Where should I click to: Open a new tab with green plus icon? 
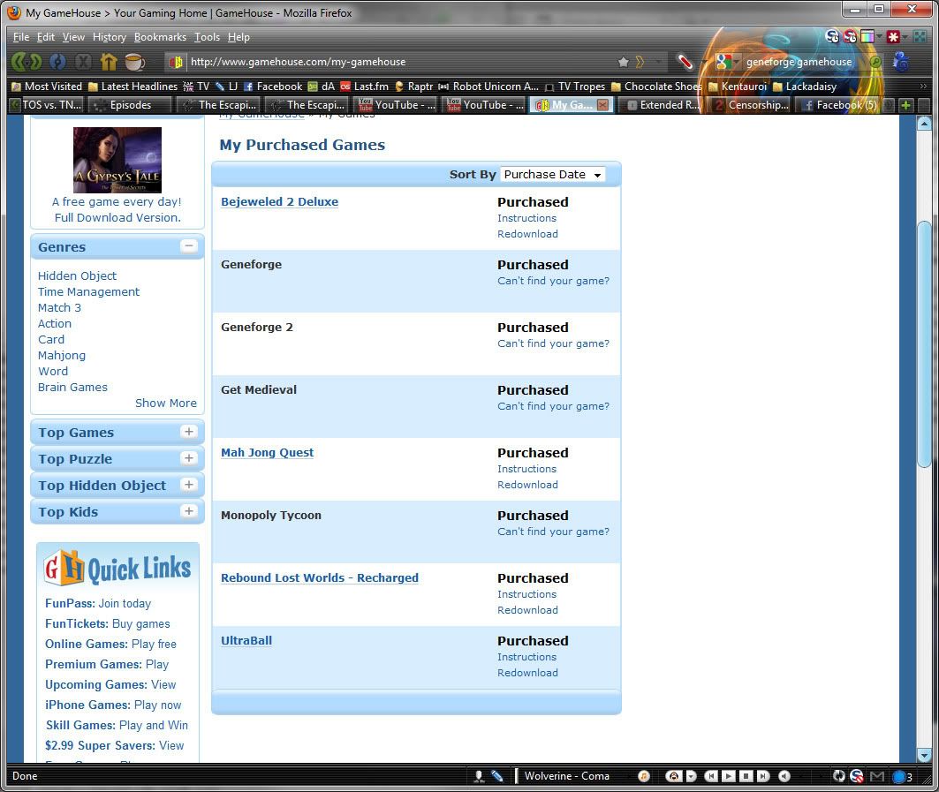[905, 105]
